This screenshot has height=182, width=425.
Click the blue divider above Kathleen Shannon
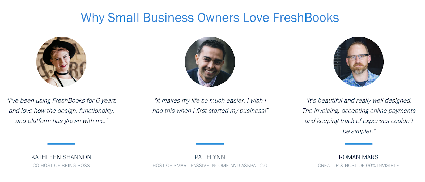pyautogui.click(x=61, y=144)
